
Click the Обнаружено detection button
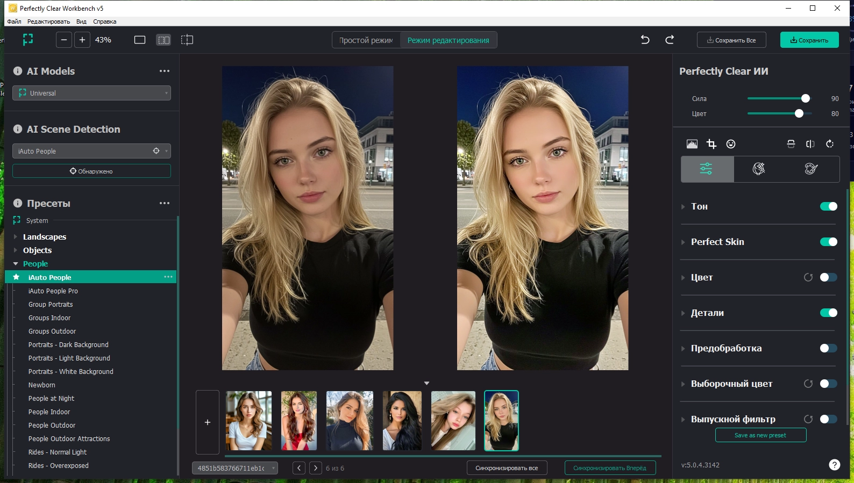click(91, 171)
